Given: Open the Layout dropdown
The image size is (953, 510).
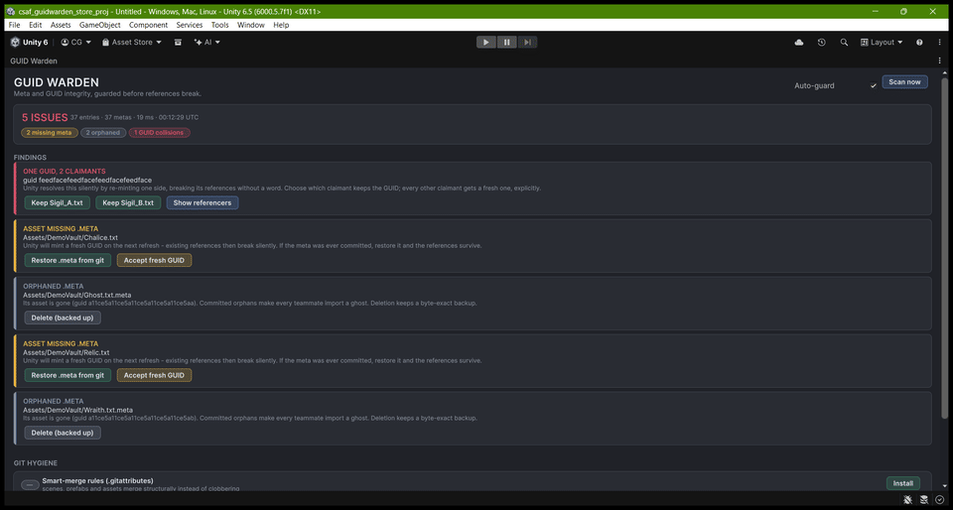Looking at the screenshot, I should pos(882,42).
